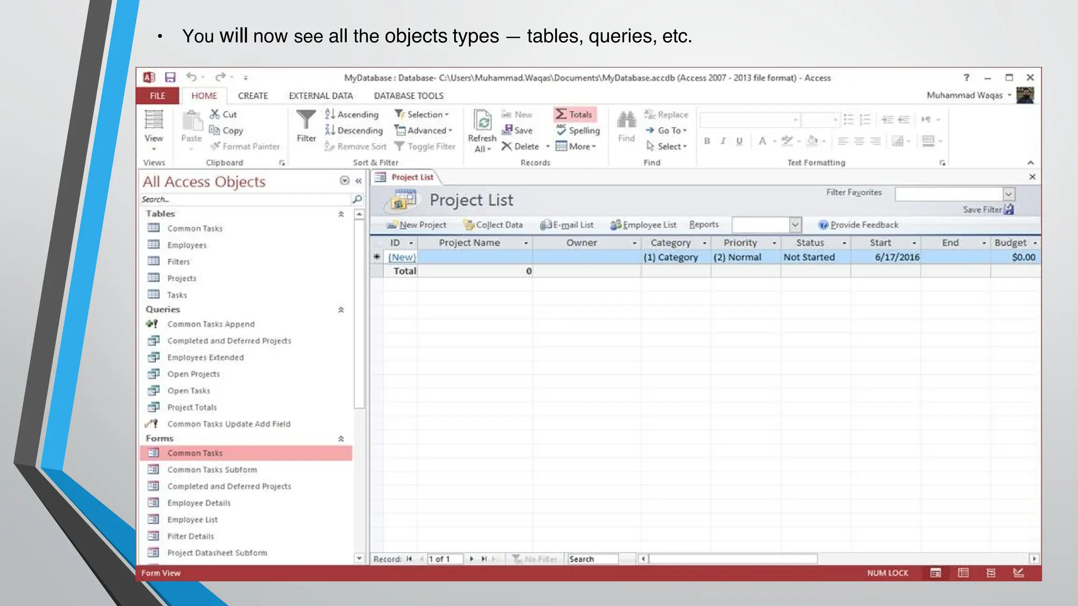Switch to the CREATE tab
Image resolution: width=1078 pixels, height=606 pixels.
[253, 96]
